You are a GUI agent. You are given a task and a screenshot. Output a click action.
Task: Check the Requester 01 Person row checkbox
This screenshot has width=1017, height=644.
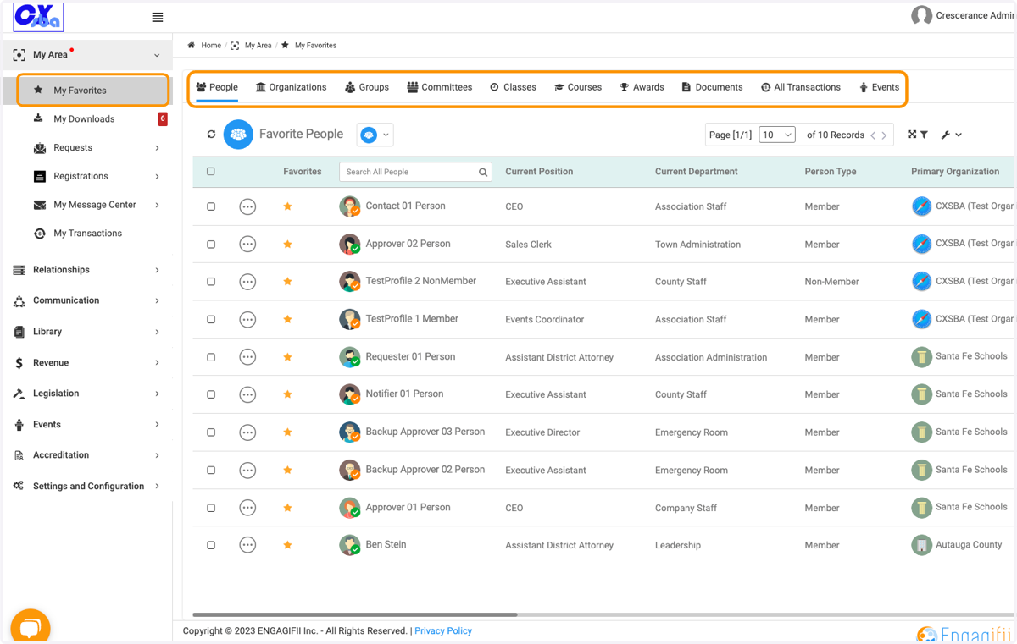coord(211,357)
